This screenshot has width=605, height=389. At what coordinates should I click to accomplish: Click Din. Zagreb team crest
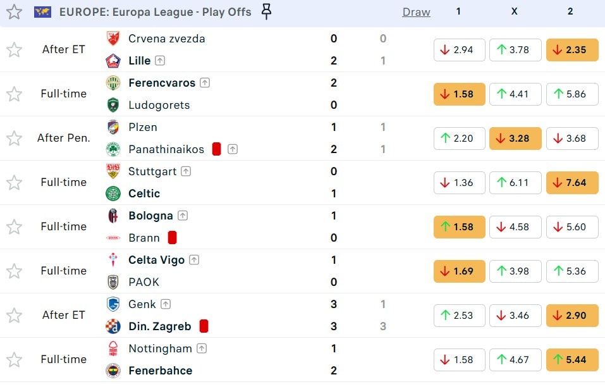(113, 326)
